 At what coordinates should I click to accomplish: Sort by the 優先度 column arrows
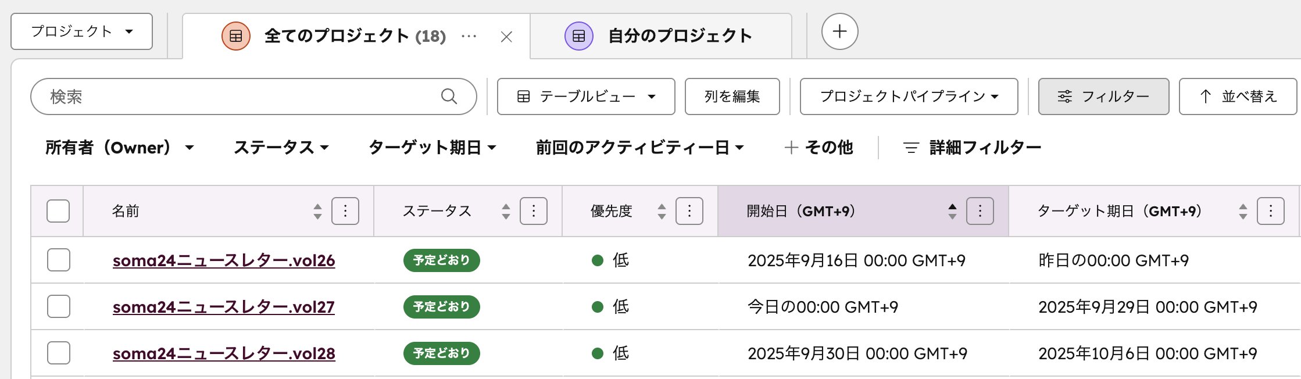tap(662, 212)
